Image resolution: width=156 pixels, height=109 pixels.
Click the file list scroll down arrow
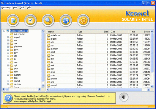(152, 86)
